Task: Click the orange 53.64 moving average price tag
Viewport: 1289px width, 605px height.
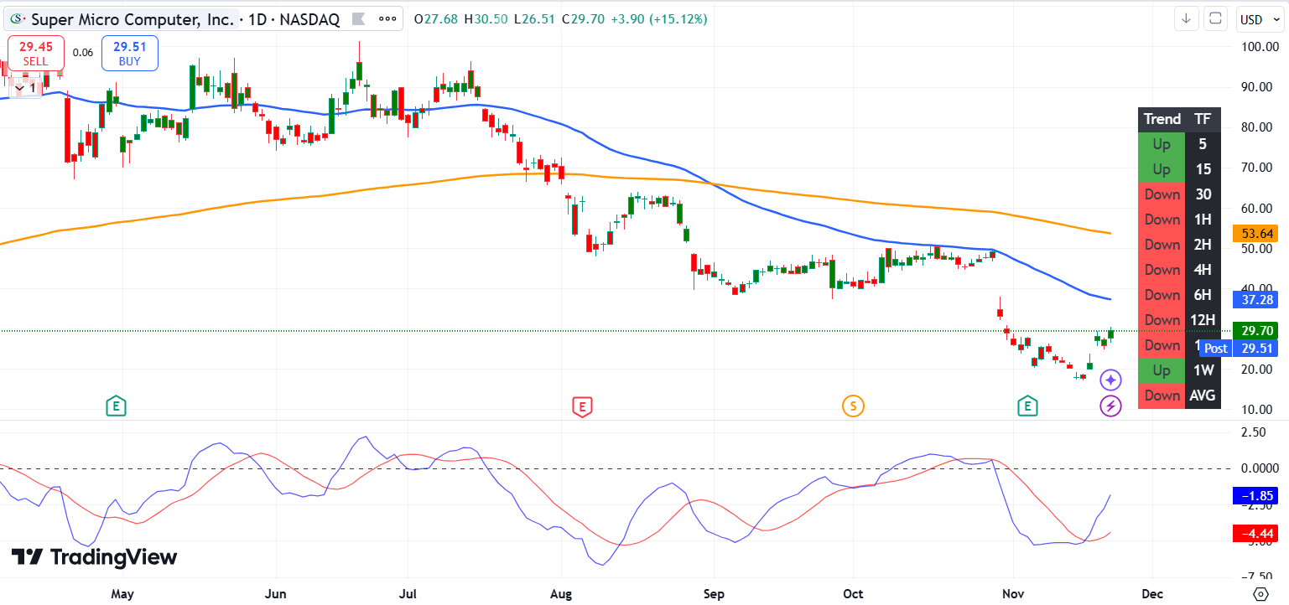Action: pyautogui.click(x=1255, y=233)
